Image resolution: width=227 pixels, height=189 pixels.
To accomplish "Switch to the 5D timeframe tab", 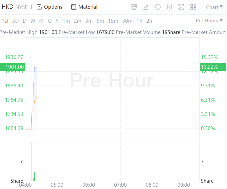I will (x=16, y=21).
